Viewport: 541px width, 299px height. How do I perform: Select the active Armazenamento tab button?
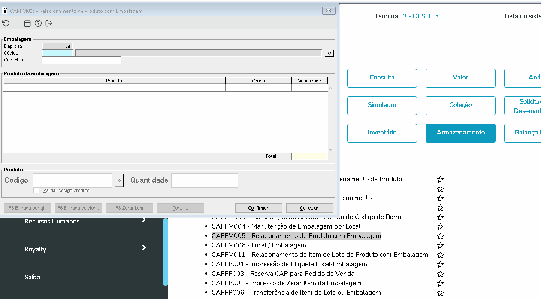coord(460,133)
